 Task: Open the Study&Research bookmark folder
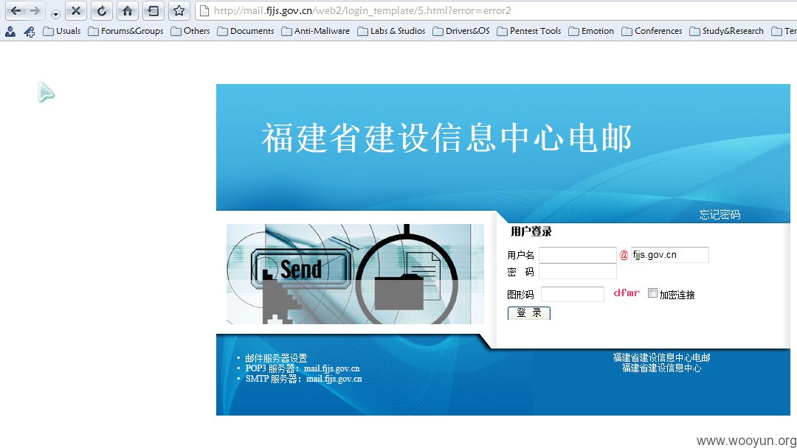[x=726, y=31]
